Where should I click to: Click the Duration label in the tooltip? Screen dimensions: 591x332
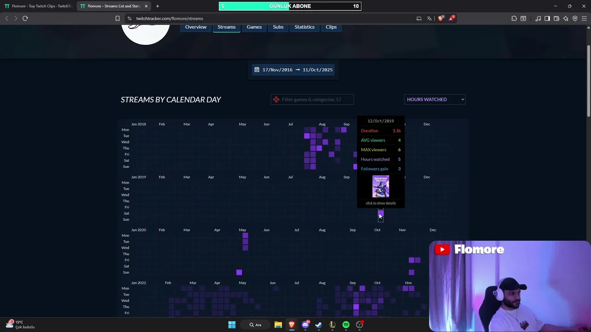click(369, 130)
